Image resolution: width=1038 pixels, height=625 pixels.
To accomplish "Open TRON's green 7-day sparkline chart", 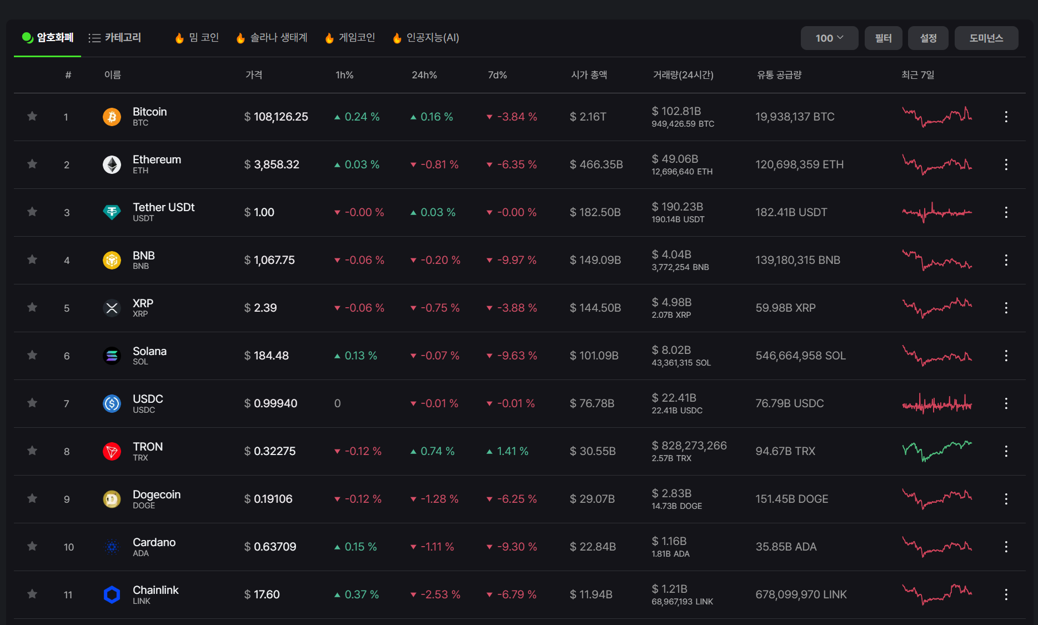I will [937, 451].
